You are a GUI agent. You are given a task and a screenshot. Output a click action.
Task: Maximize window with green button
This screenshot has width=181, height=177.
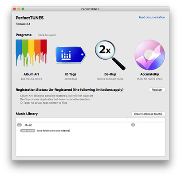pyautogui.click(x=23, y=9)
